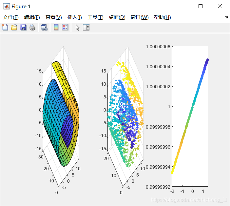Image resolution: width=230 pixels, height=206 pixels.
Task: Click the 0.99999992 axis tick label
Action: coord(158,187)
